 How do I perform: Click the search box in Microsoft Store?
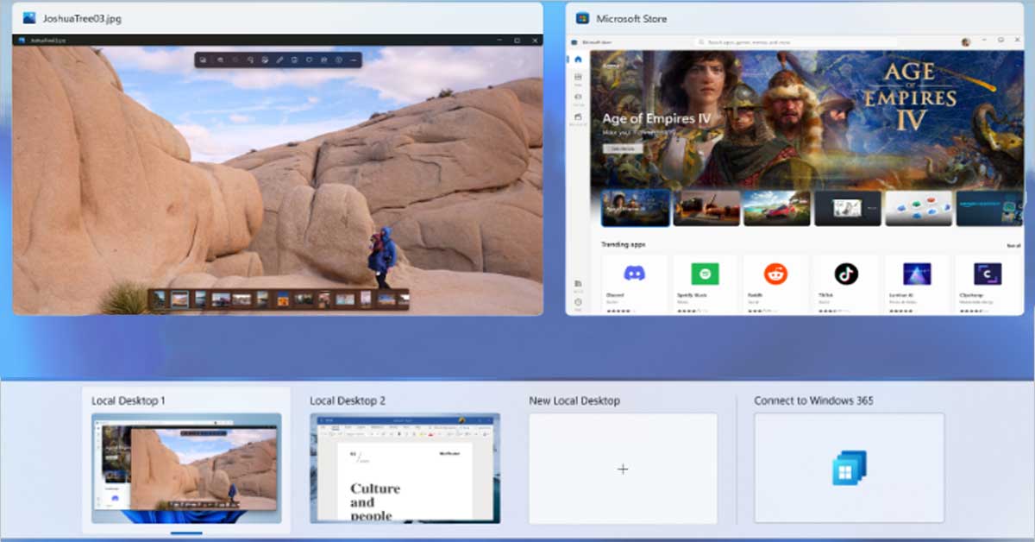pyautogui.click(x=795, y=41)
